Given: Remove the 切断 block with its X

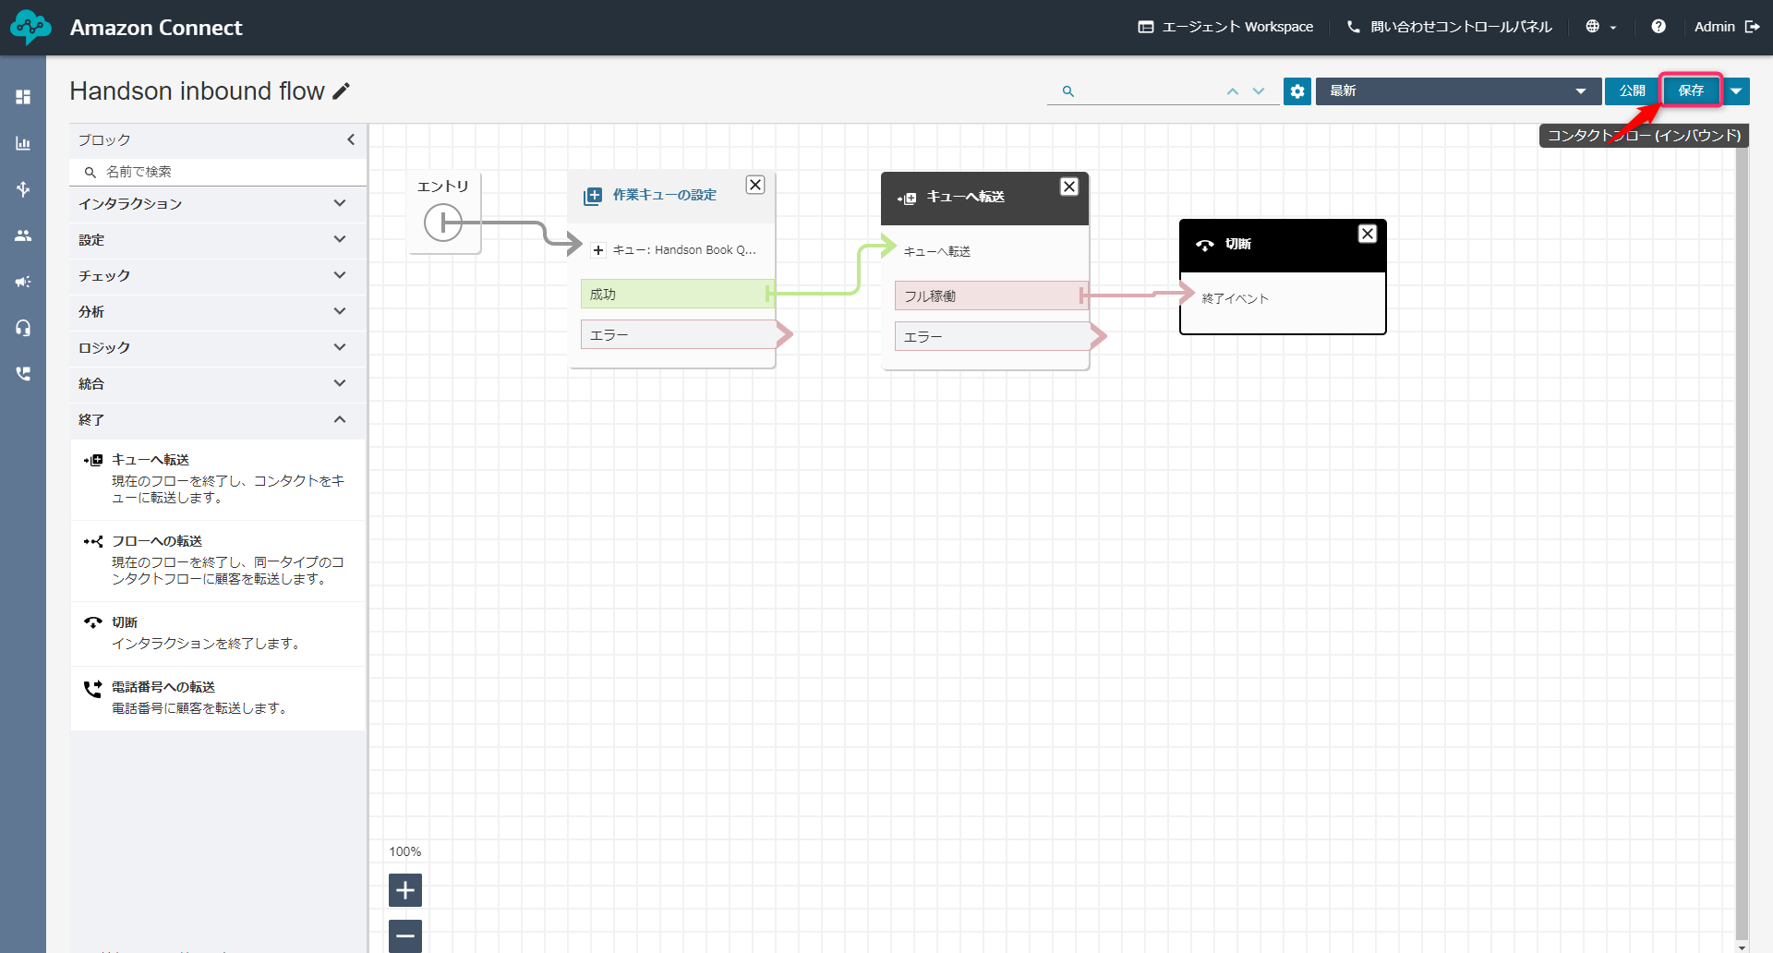Looking at the screenshot, I should click(x=1368, y=235).
